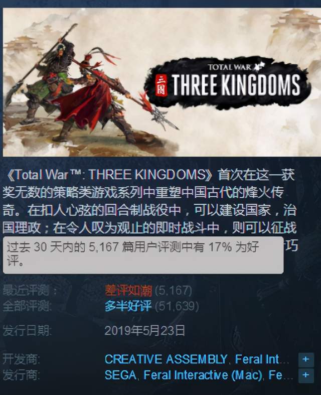
Task: Click the dueling warriors header artwork
Action: (88, 83)
